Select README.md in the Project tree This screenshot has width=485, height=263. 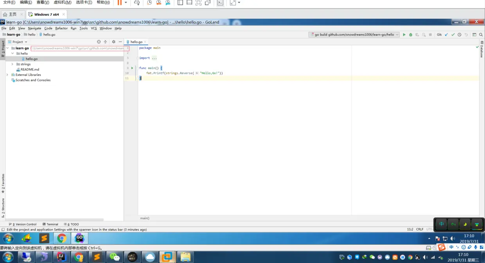[29, 69]
